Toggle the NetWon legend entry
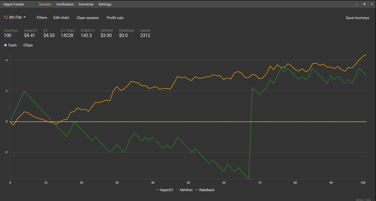 pyautogui.click(x=184, y=190)
